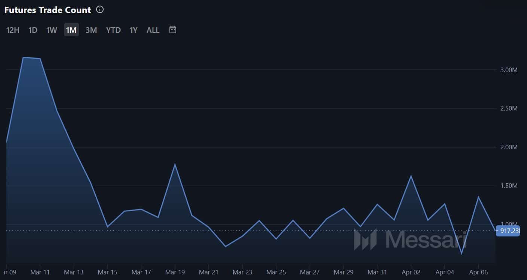Switch to the 3M time range

pyautogui.click(x=91, y=30)
